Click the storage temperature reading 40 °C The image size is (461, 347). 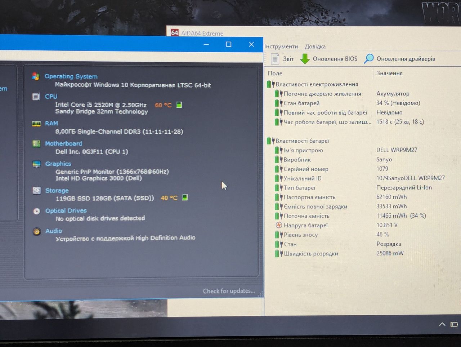tap(169, 198)
